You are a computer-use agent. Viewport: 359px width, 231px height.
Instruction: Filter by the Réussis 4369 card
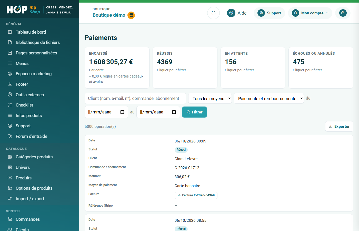[x=185, y=68]
